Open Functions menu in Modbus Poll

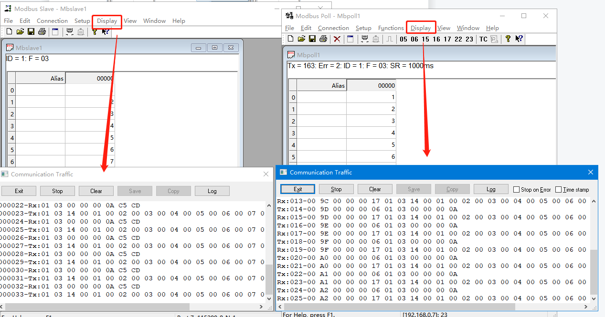[x=391, y=28]
